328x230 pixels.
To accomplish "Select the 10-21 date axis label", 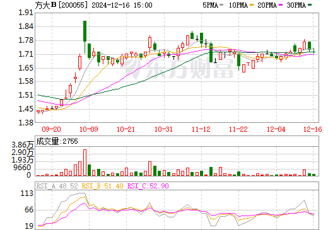I will point(126,129).
